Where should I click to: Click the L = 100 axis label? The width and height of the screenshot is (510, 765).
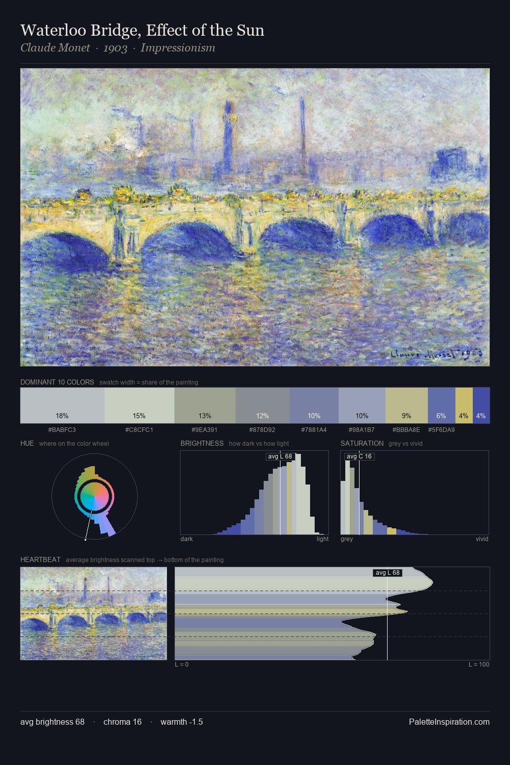pyautogui.click(x=479, y=665)
